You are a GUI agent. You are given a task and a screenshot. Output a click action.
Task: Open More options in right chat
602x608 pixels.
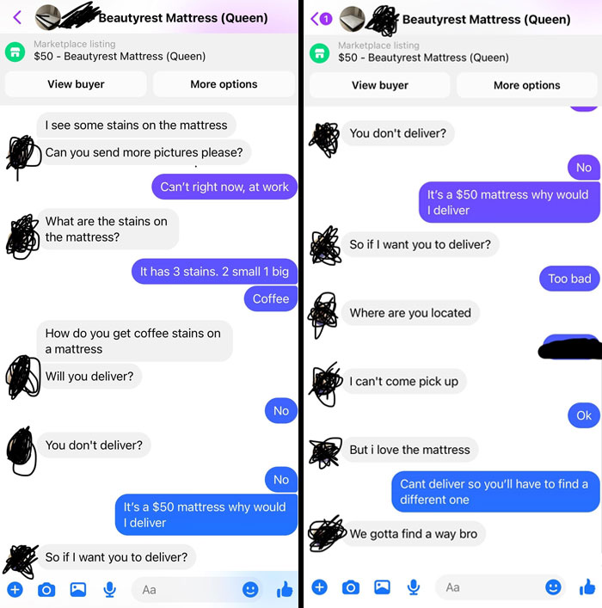[x=526, y=85]
